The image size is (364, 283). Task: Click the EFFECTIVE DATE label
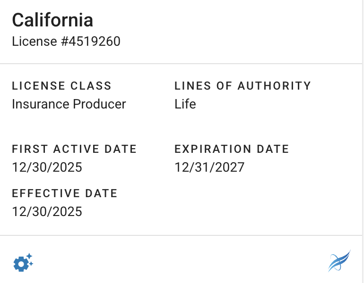click(x=65, y=193)
